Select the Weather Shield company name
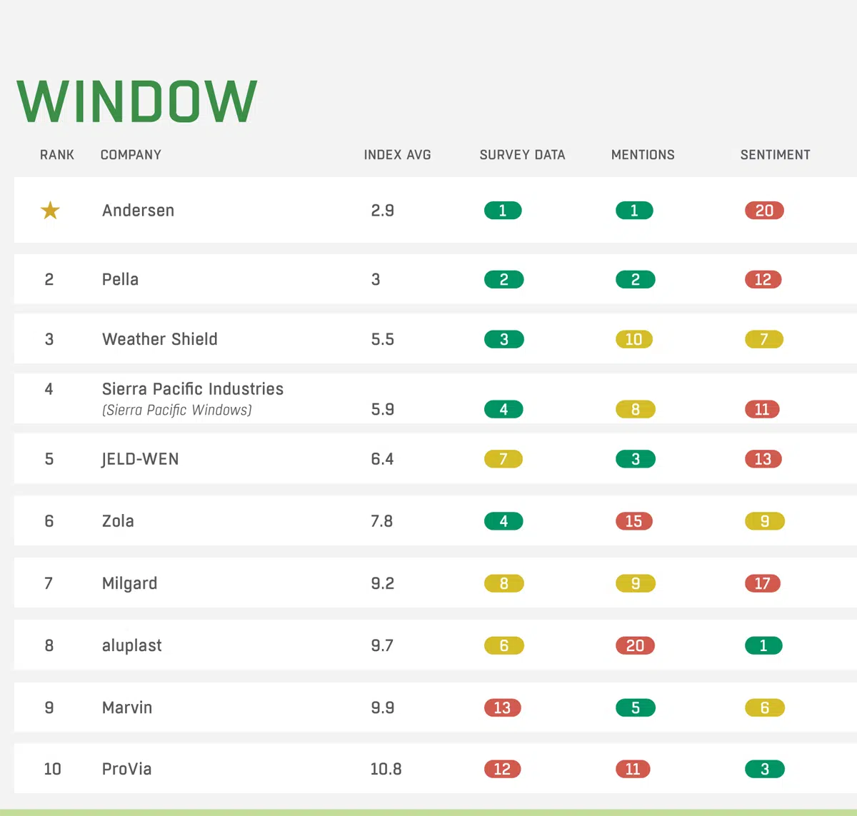 coord(159,339)
